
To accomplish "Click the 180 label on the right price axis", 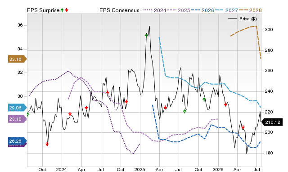I will click(269, 153).
